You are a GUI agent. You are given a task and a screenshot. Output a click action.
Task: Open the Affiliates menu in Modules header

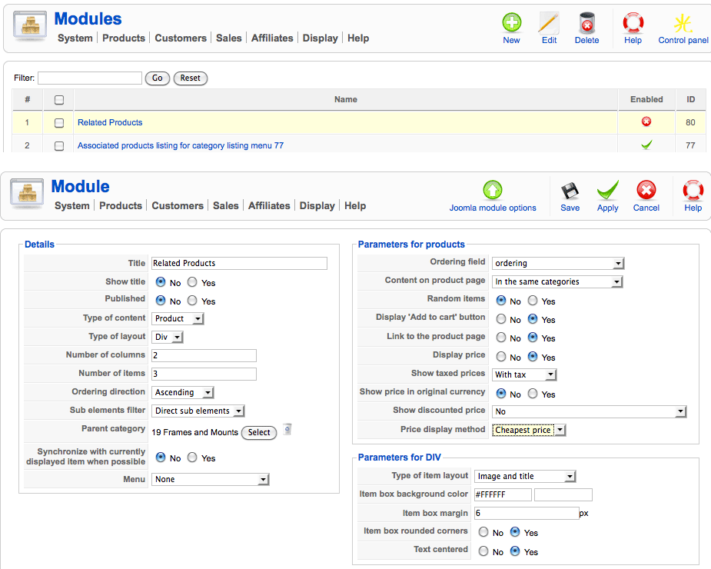click(x=272, y=38)
